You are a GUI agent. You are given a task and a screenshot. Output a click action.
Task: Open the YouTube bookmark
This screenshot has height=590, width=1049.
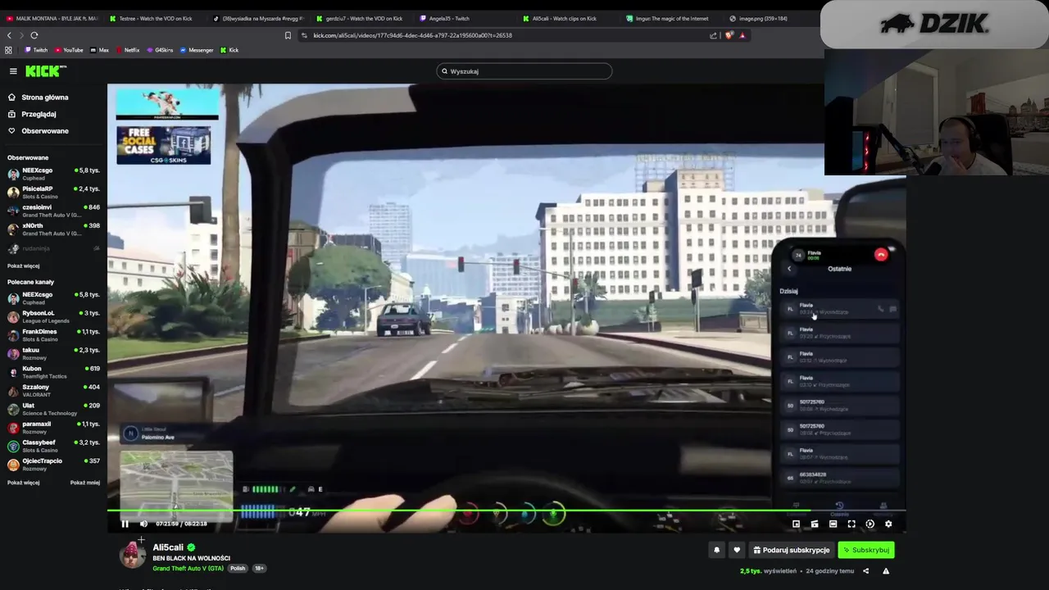coord(70,50)
